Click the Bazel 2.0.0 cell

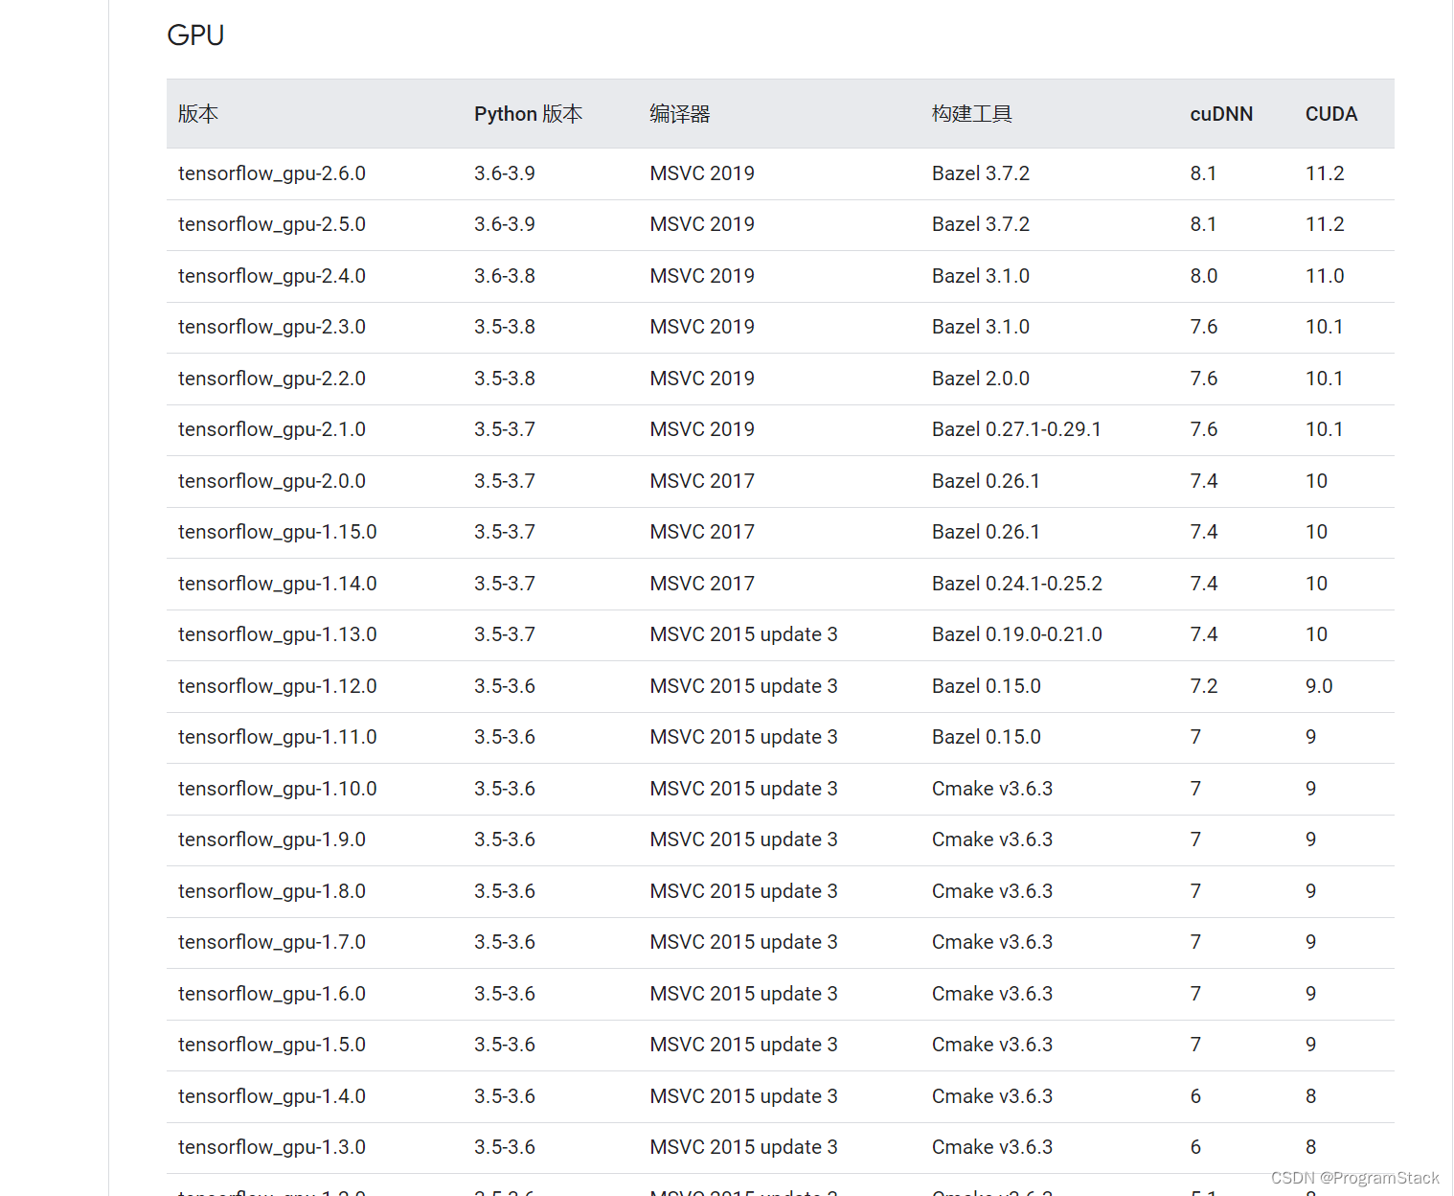(x=981, y=379)
